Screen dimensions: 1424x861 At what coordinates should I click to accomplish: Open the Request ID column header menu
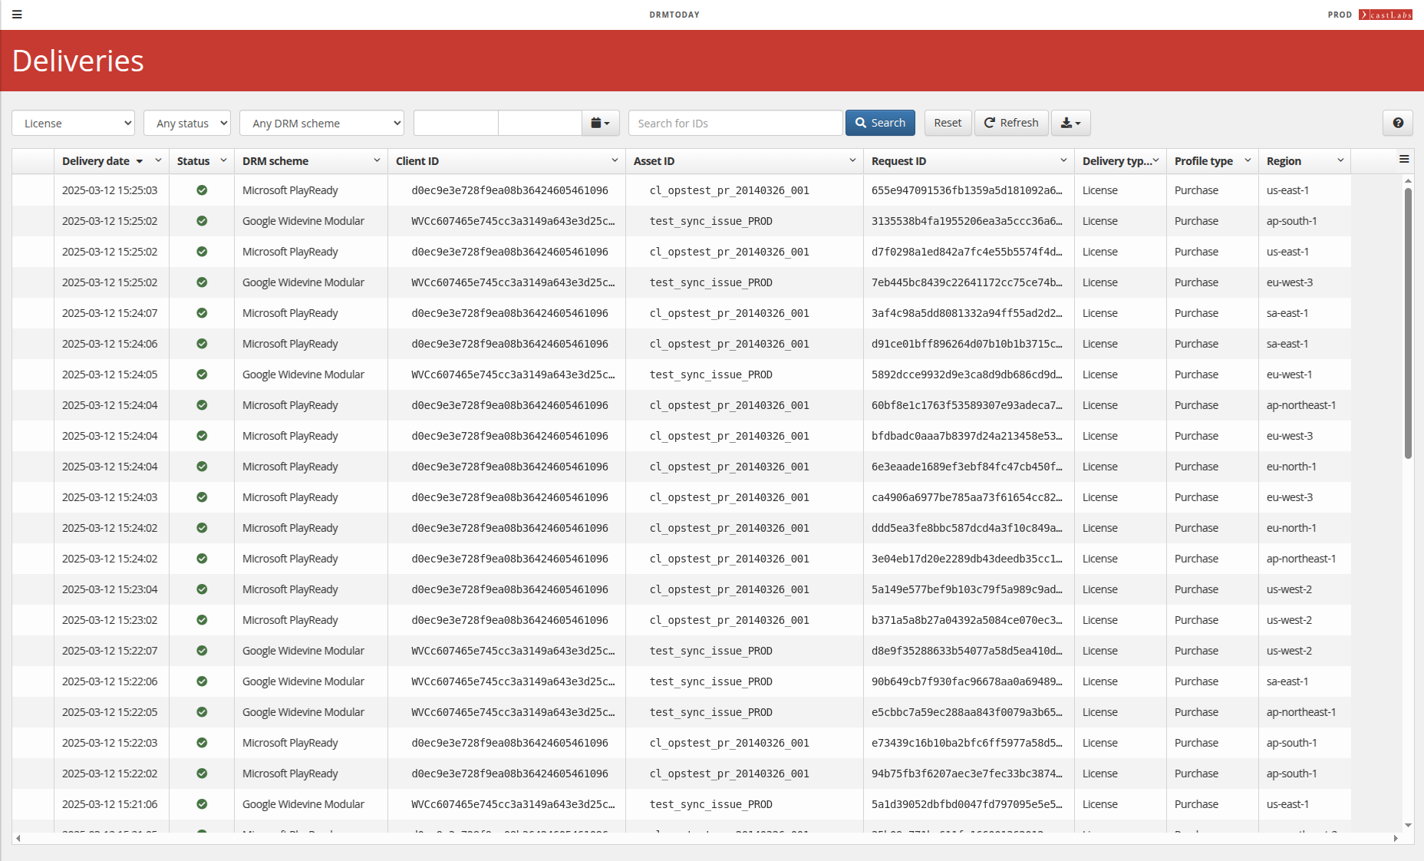[1063, 161]
